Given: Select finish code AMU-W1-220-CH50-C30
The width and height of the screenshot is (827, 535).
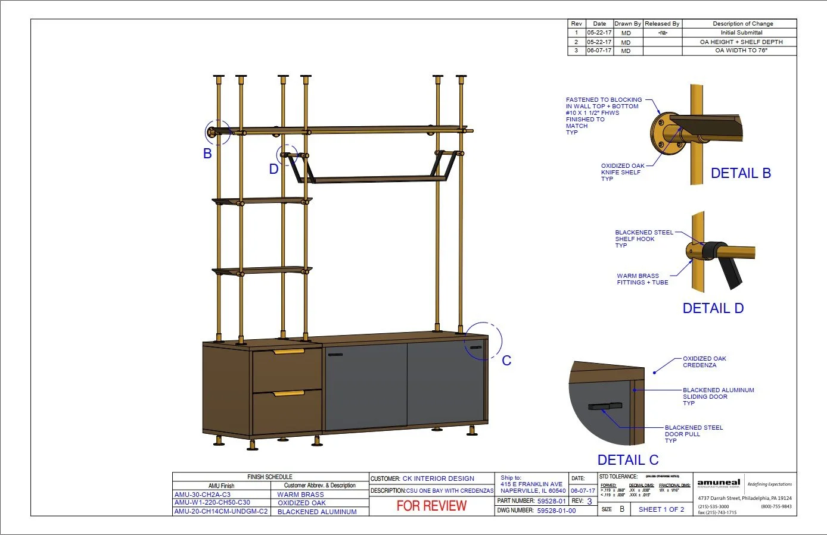Looking at the screenshot, I should click(x=212, y=502).
